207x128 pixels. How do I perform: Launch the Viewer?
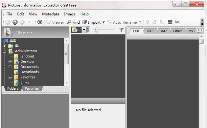click(55, 22)
